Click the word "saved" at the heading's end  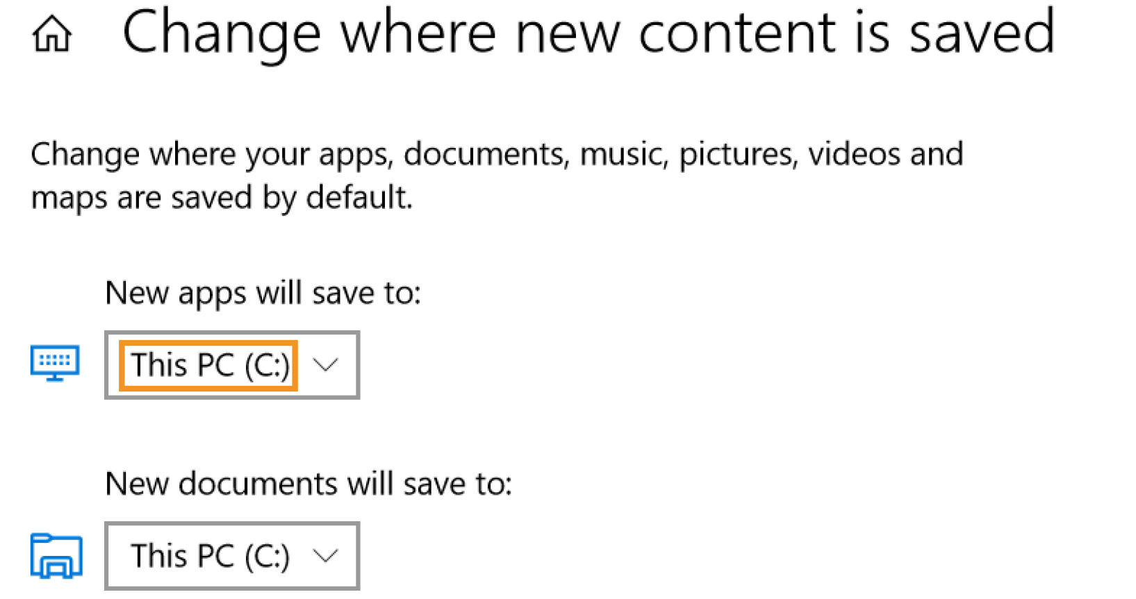tap(982, 32)
